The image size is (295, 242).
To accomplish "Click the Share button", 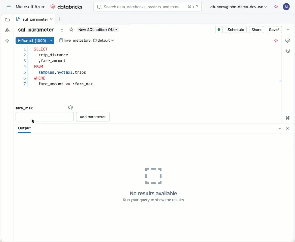I will [256, 30].
